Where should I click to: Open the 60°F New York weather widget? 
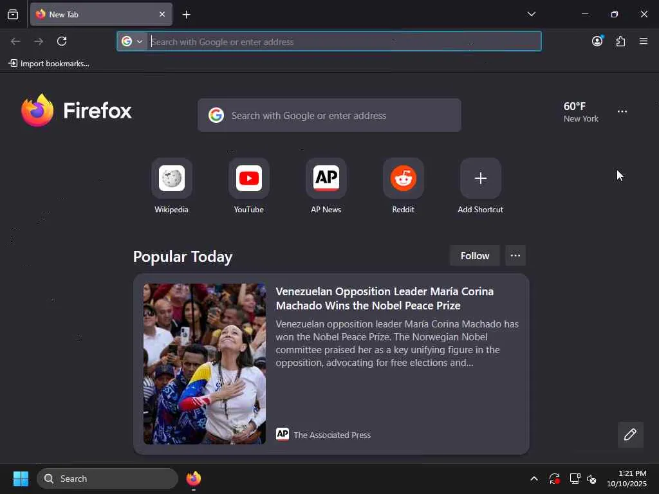580,112
